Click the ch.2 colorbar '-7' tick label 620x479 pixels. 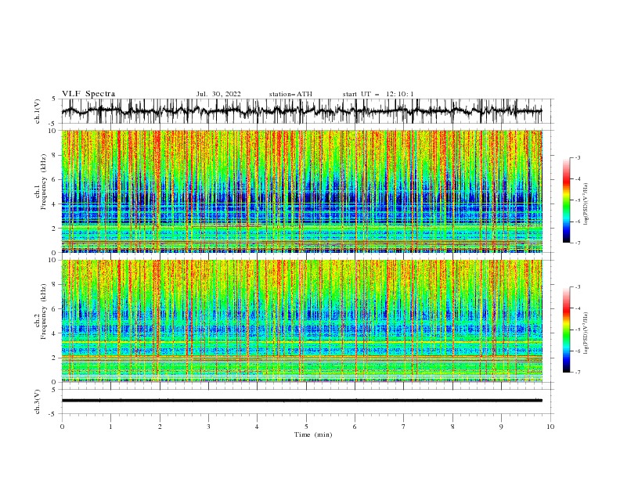click(577, 372)
